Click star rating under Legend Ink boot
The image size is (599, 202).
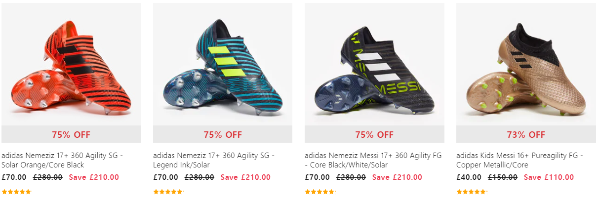pos(168,192)
